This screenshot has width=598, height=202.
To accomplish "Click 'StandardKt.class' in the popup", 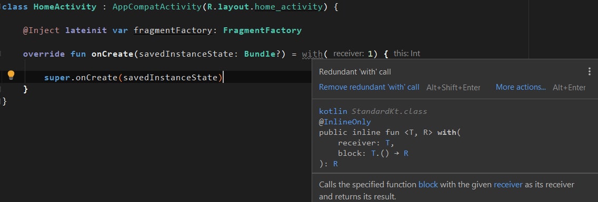I will click(389, 111).
